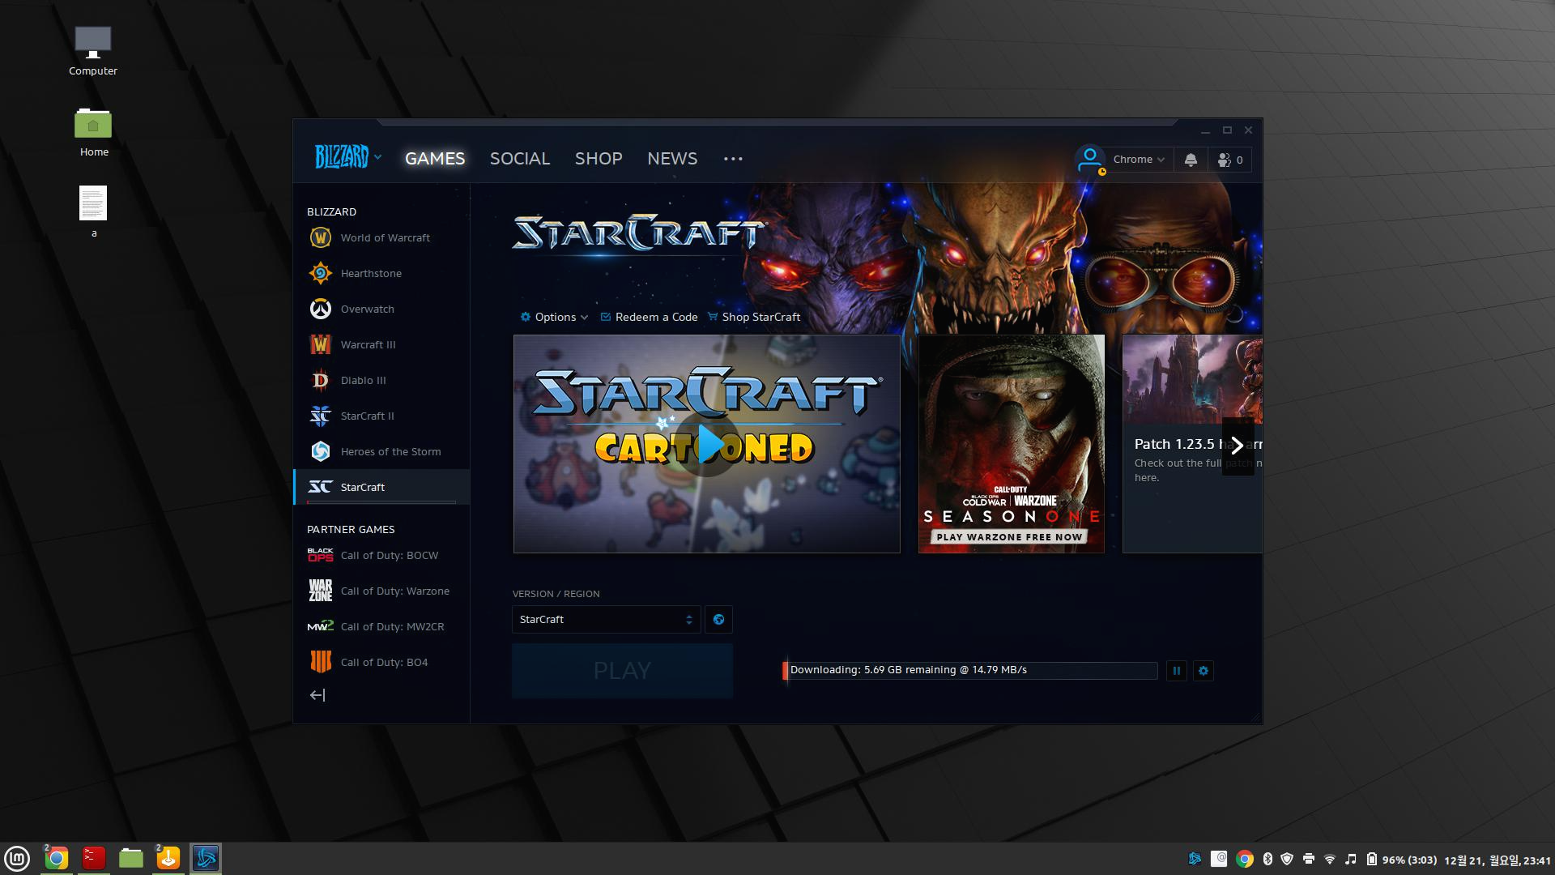Viewport: 1555px width, 875px height.
Task: Switch to the SOCIAL tab
Action: (519, 159)
